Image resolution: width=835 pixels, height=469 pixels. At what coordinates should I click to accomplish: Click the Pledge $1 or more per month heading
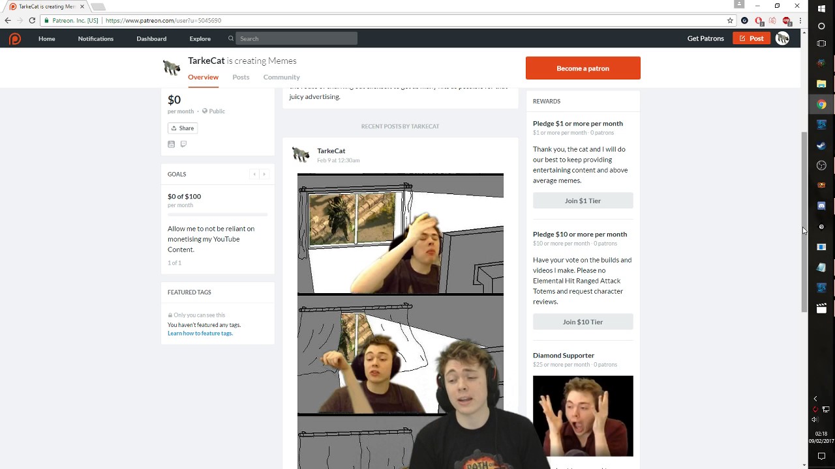point(577,123)
